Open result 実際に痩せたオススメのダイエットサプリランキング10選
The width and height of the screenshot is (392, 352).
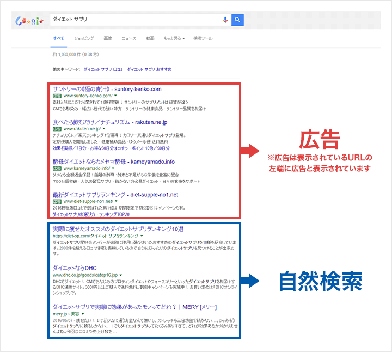pyautogui.click(x=118, y=229)
